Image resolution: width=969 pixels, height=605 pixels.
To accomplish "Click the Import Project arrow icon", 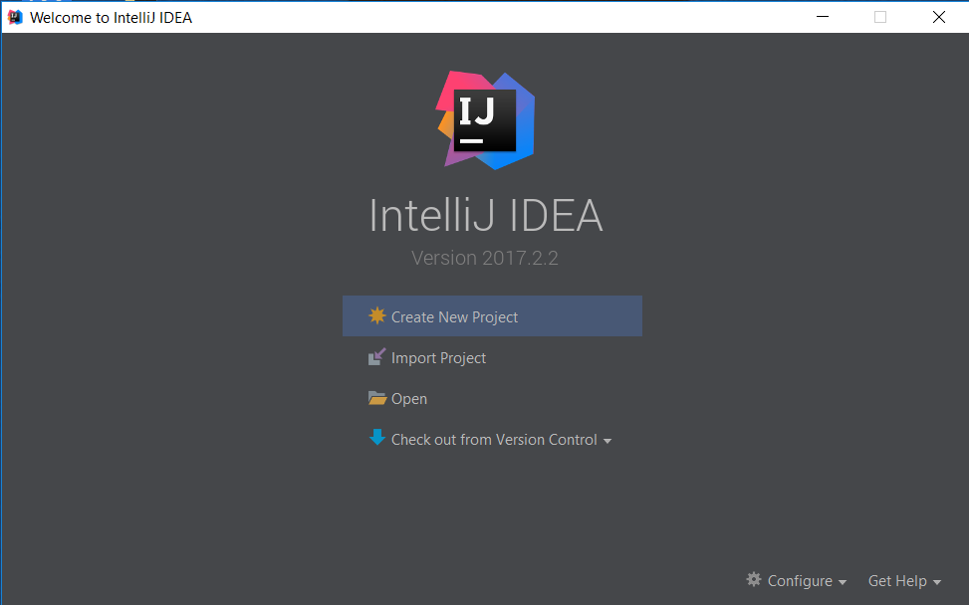I will click(376, 357).
